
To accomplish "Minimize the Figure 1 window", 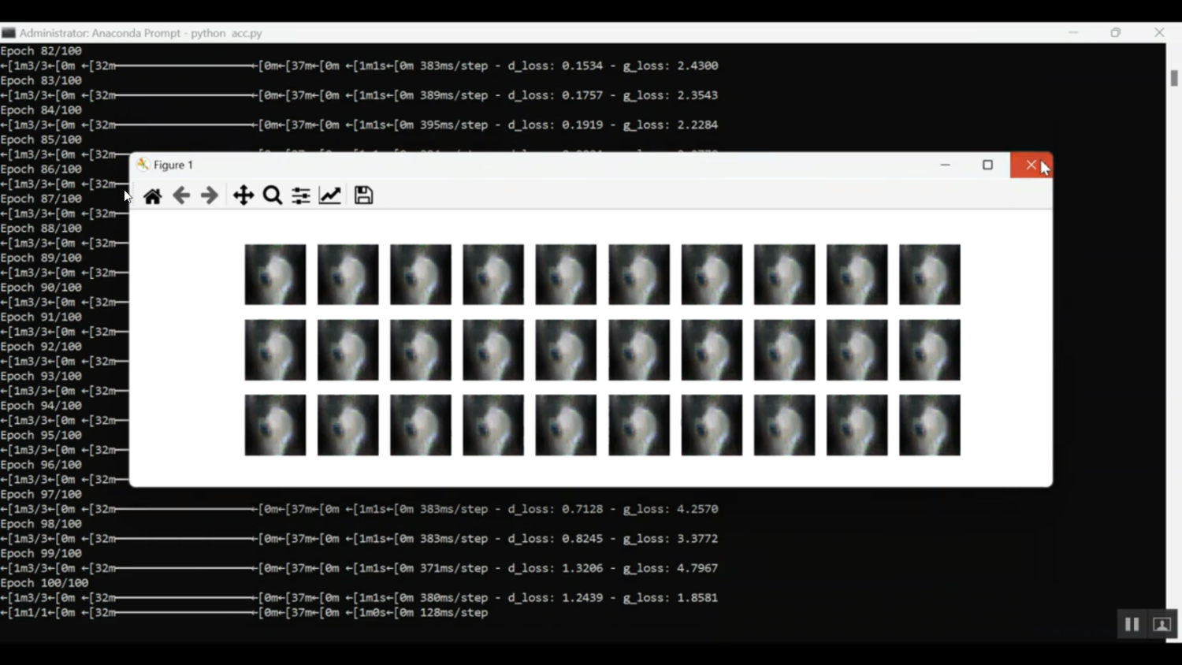I will (945, 165).
